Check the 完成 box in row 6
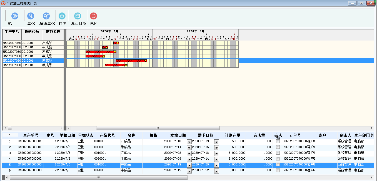The height and width of the screenshot is (181, 377). [278, 170]
